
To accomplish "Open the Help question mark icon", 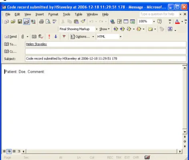I will pos(159,21).
